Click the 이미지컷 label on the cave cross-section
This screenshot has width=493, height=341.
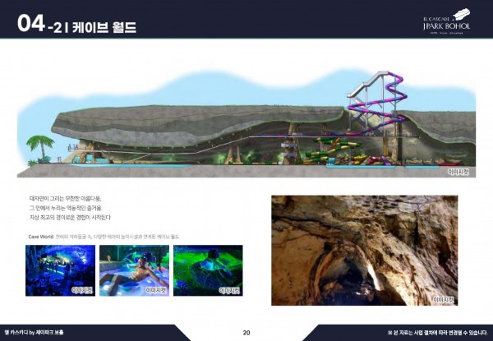[458, 172]
